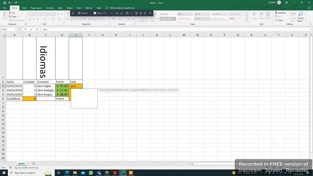Switch to the Insert tab
Viewport: 313px width, 176px height.
(x=24, y=8)
